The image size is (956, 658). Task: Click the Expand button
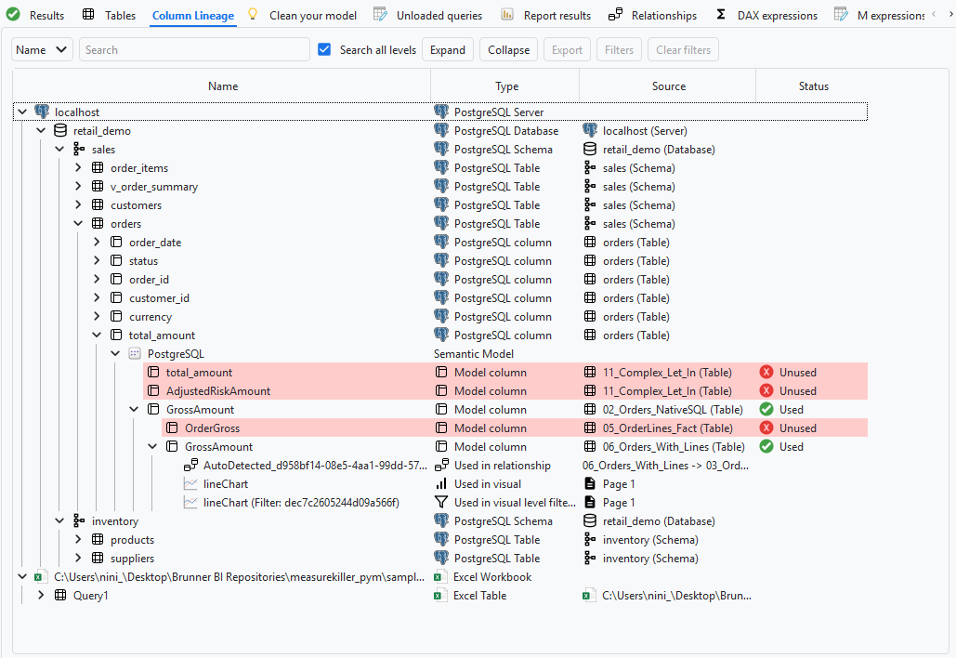tap(448, 49)
